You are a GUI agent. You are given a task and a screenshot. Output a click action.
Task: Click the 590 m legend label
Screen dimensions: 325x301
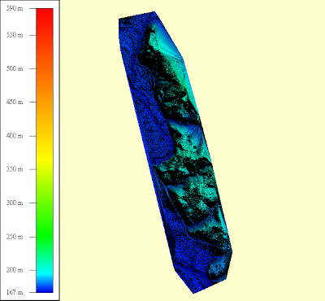(x=15, y=8)
